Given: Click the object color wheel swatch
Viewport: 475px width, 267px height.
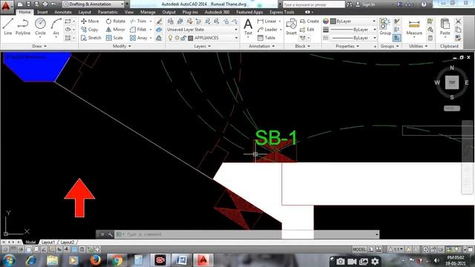Looking at the screenshot, I should pyautogui.click(x=326, y=22).
